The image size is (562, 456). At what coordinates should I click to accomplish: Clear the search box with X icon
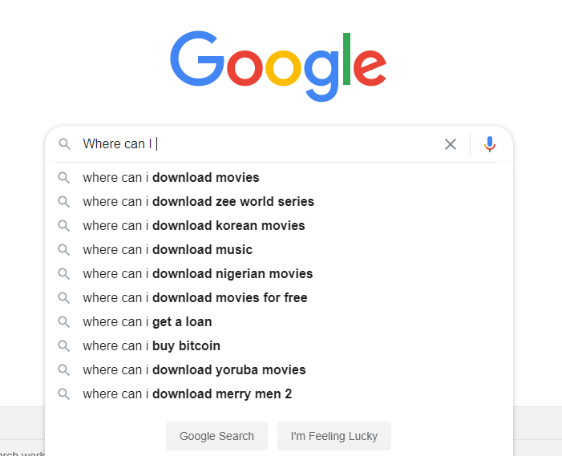point(451,144)
